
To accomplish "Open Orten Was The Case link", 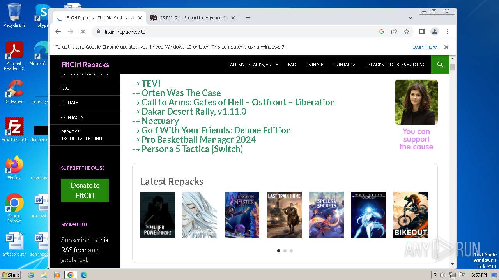I will click(x=181, y=93).
